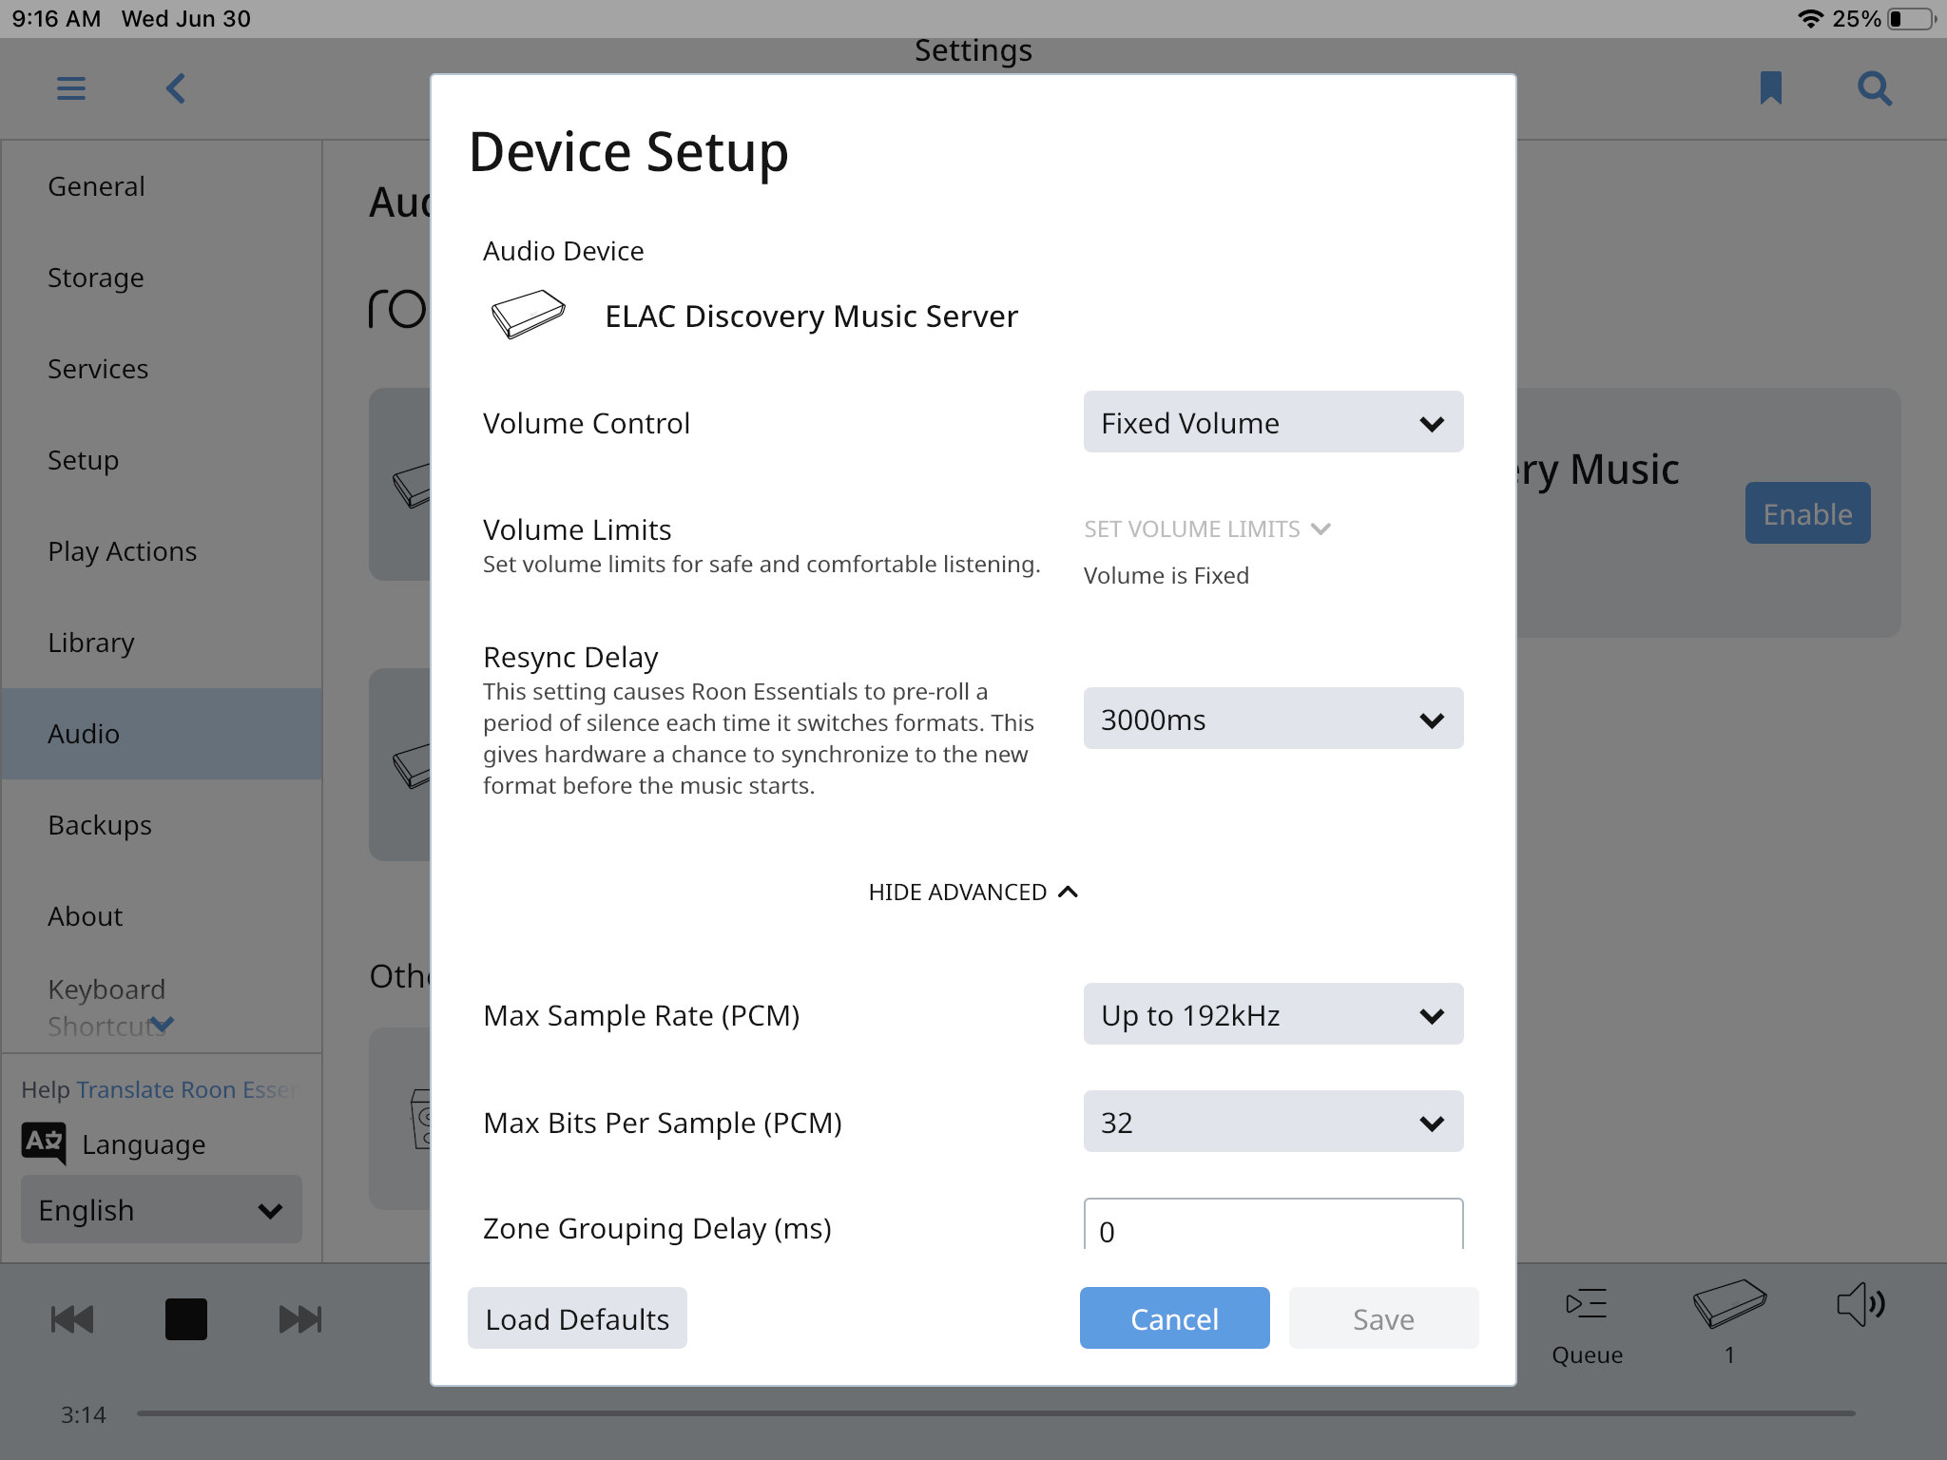The width and height of the screenshot is (1947, 1460).
Task: Select Storage in settings sidebar
Action: (162, 278)
